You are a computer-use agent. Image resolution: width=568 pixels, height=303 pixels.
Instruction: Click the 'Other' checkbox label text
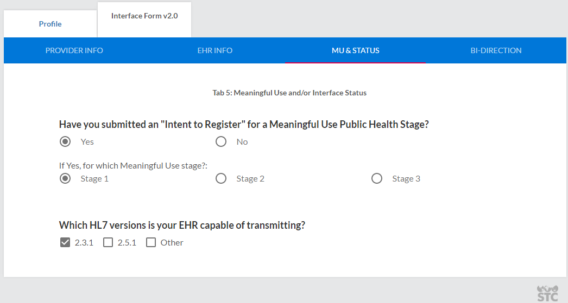(172, 243)
